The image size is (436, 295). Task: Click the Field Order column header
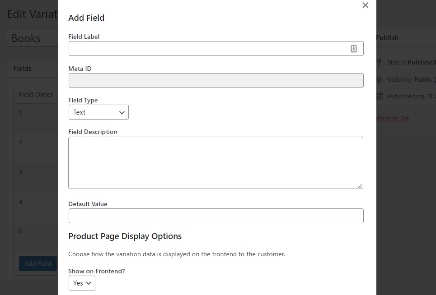tap(36, 95)
